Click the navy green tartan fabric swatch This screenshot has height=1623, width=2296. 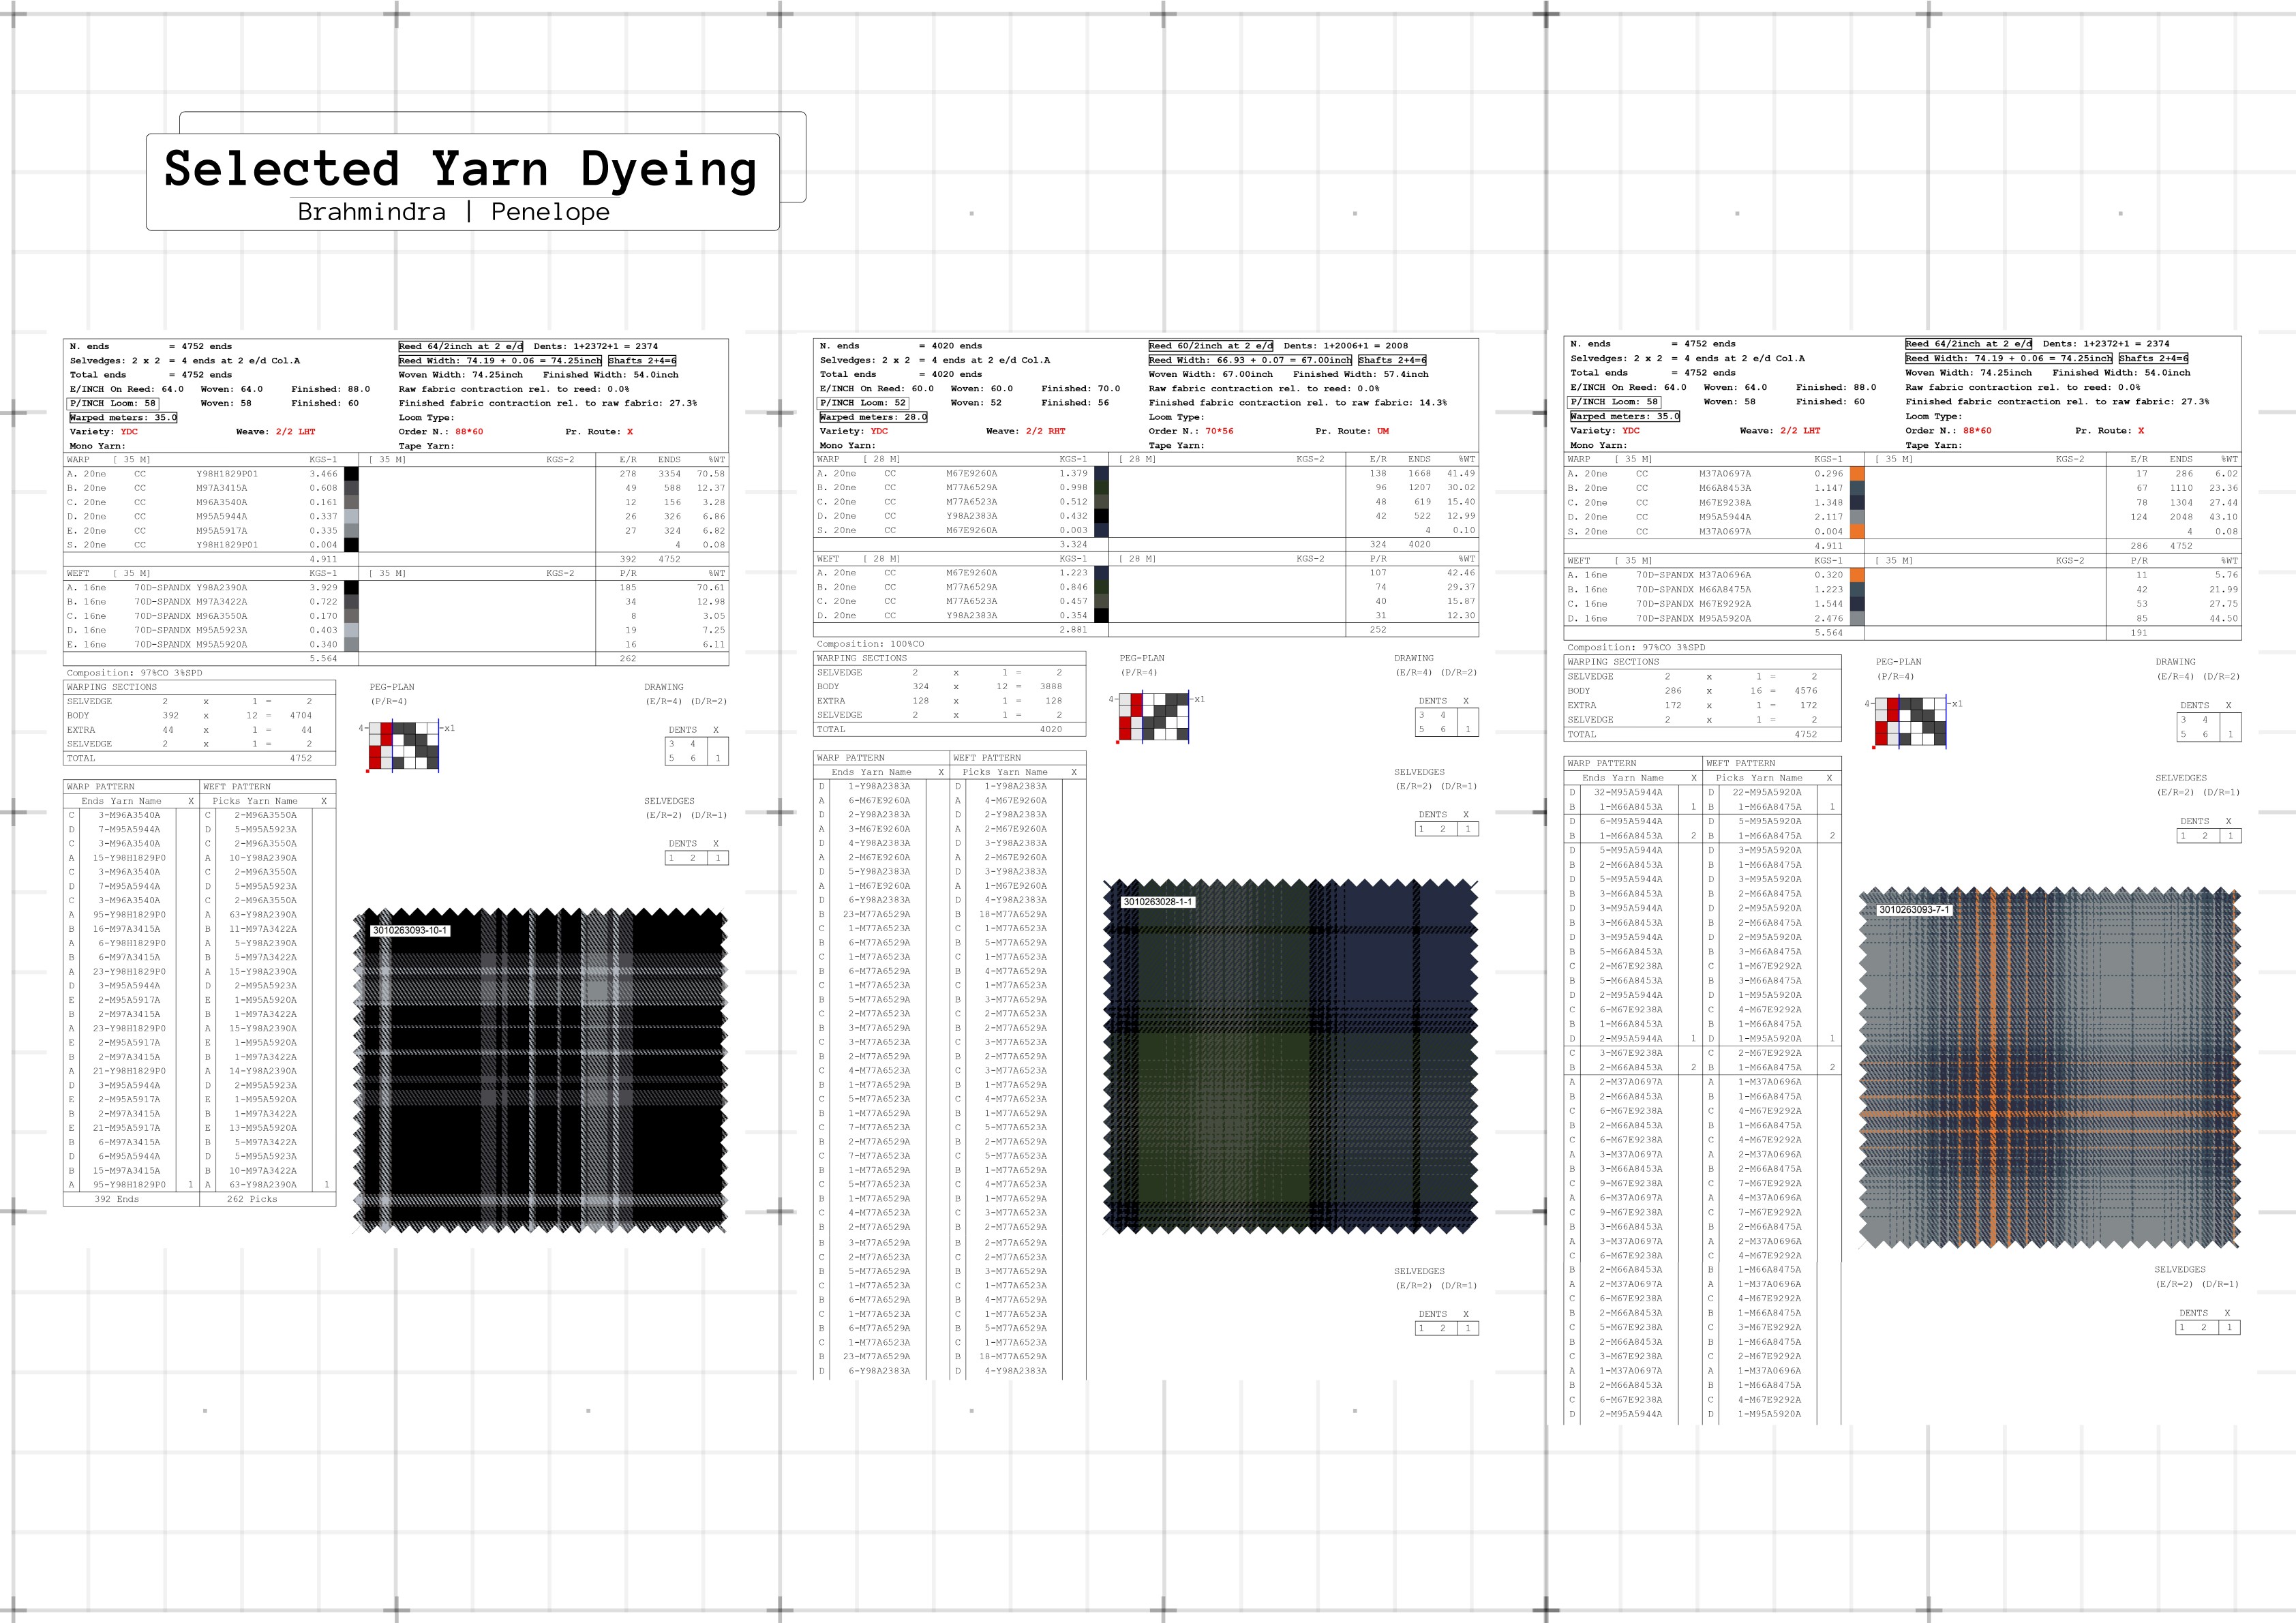(x=1290, y=1057)
